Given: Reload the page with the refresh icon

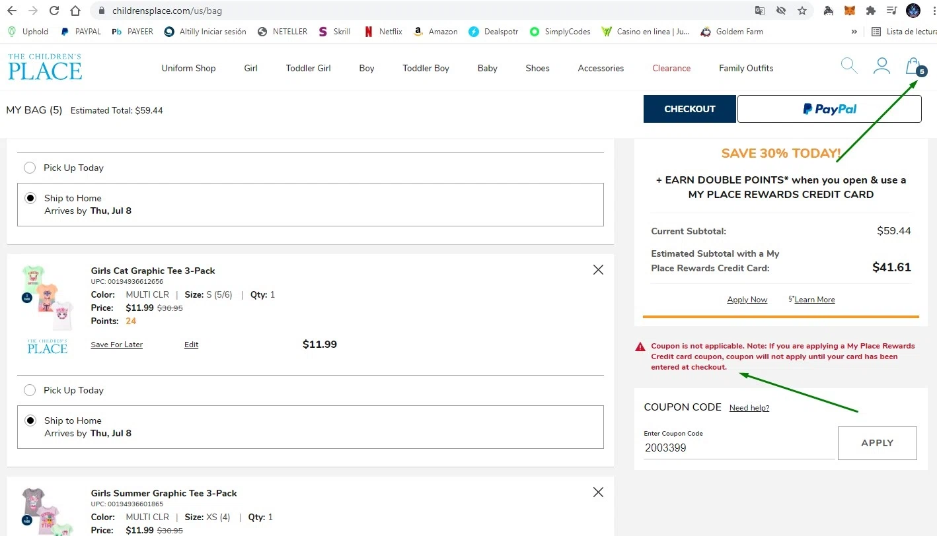Looking at the screenshot, I should pos(54,11).
